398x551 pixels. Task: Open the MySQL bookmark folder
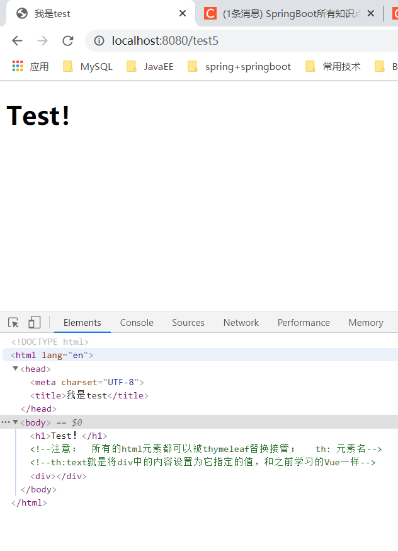coord(88,66)
